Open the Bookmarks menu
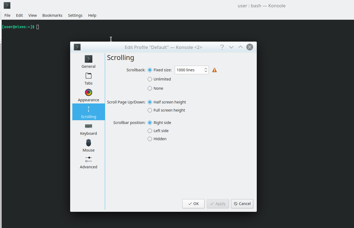Viewport: 354px width, 228px height. (x=52, y=15)
